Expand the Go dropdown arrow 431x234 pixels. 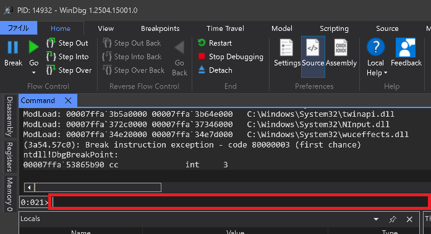click(34, 73)
